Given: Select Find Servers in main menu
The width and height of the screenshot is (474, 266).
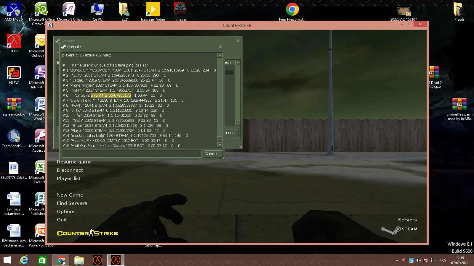Looking at the screenshot, I should (72, 203).
